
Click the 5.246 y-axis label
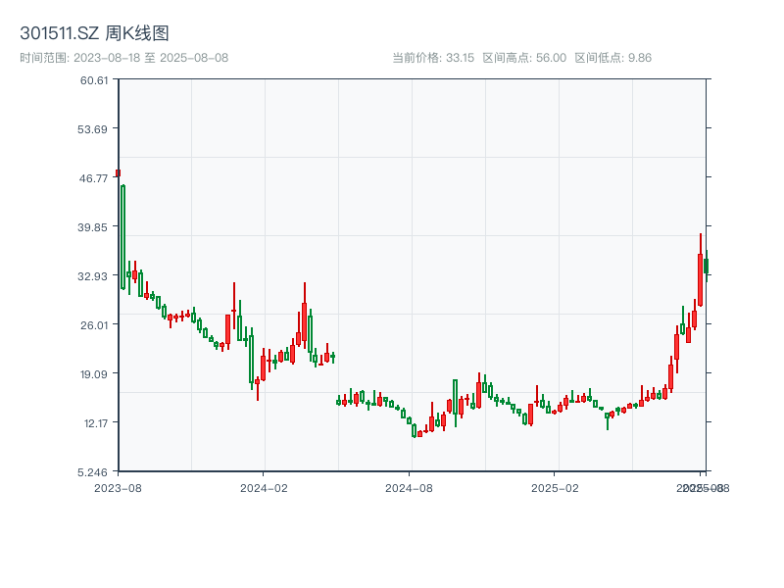coord(94,472)
